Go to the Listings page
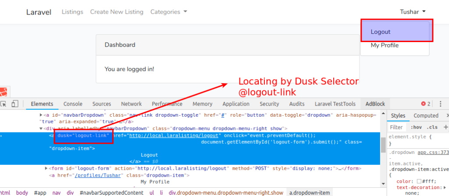 [x=72, y=12]
